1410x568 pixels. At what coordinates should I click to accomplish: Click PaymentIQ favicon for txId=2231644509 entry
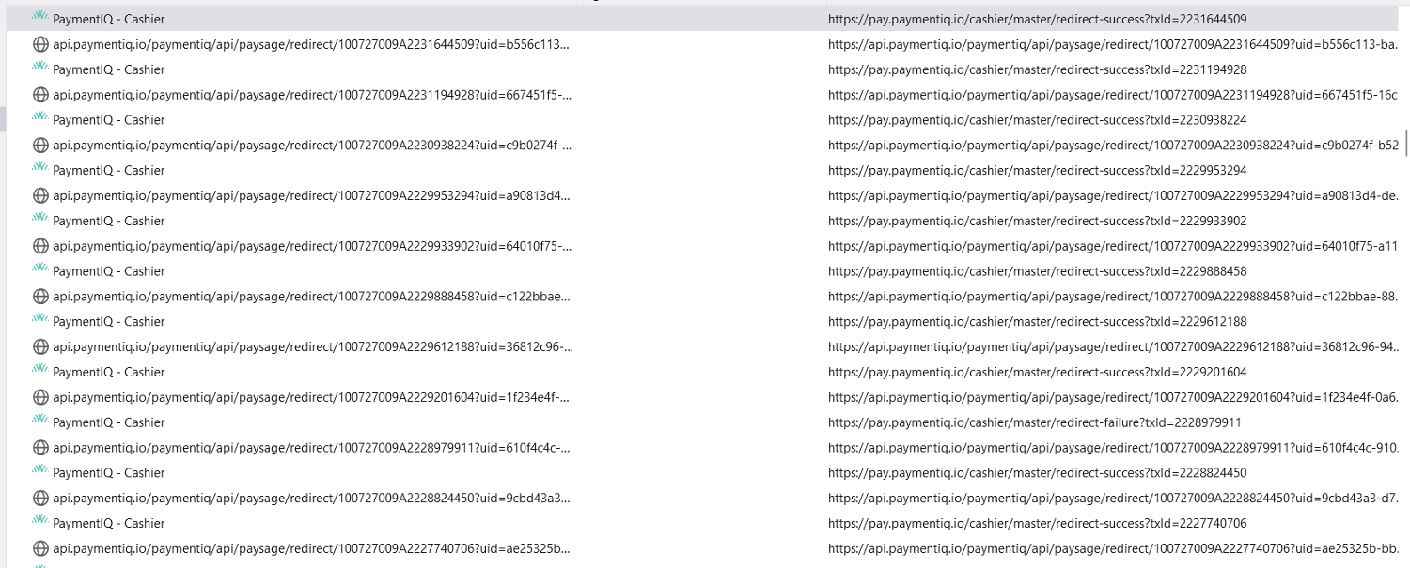40,16
